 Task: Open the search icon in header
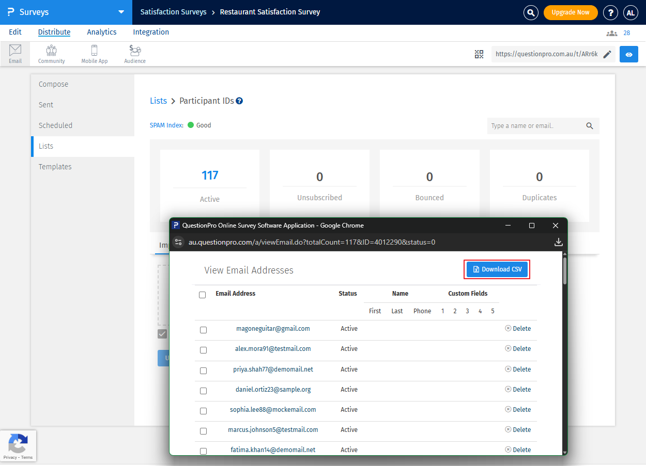click(x=531, y=12)
